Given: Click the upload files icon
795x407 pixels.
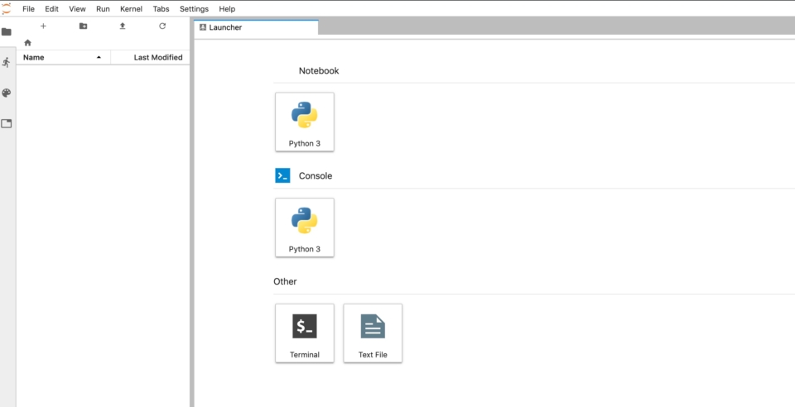Looking at the screenshot, I should click(123, 26).
